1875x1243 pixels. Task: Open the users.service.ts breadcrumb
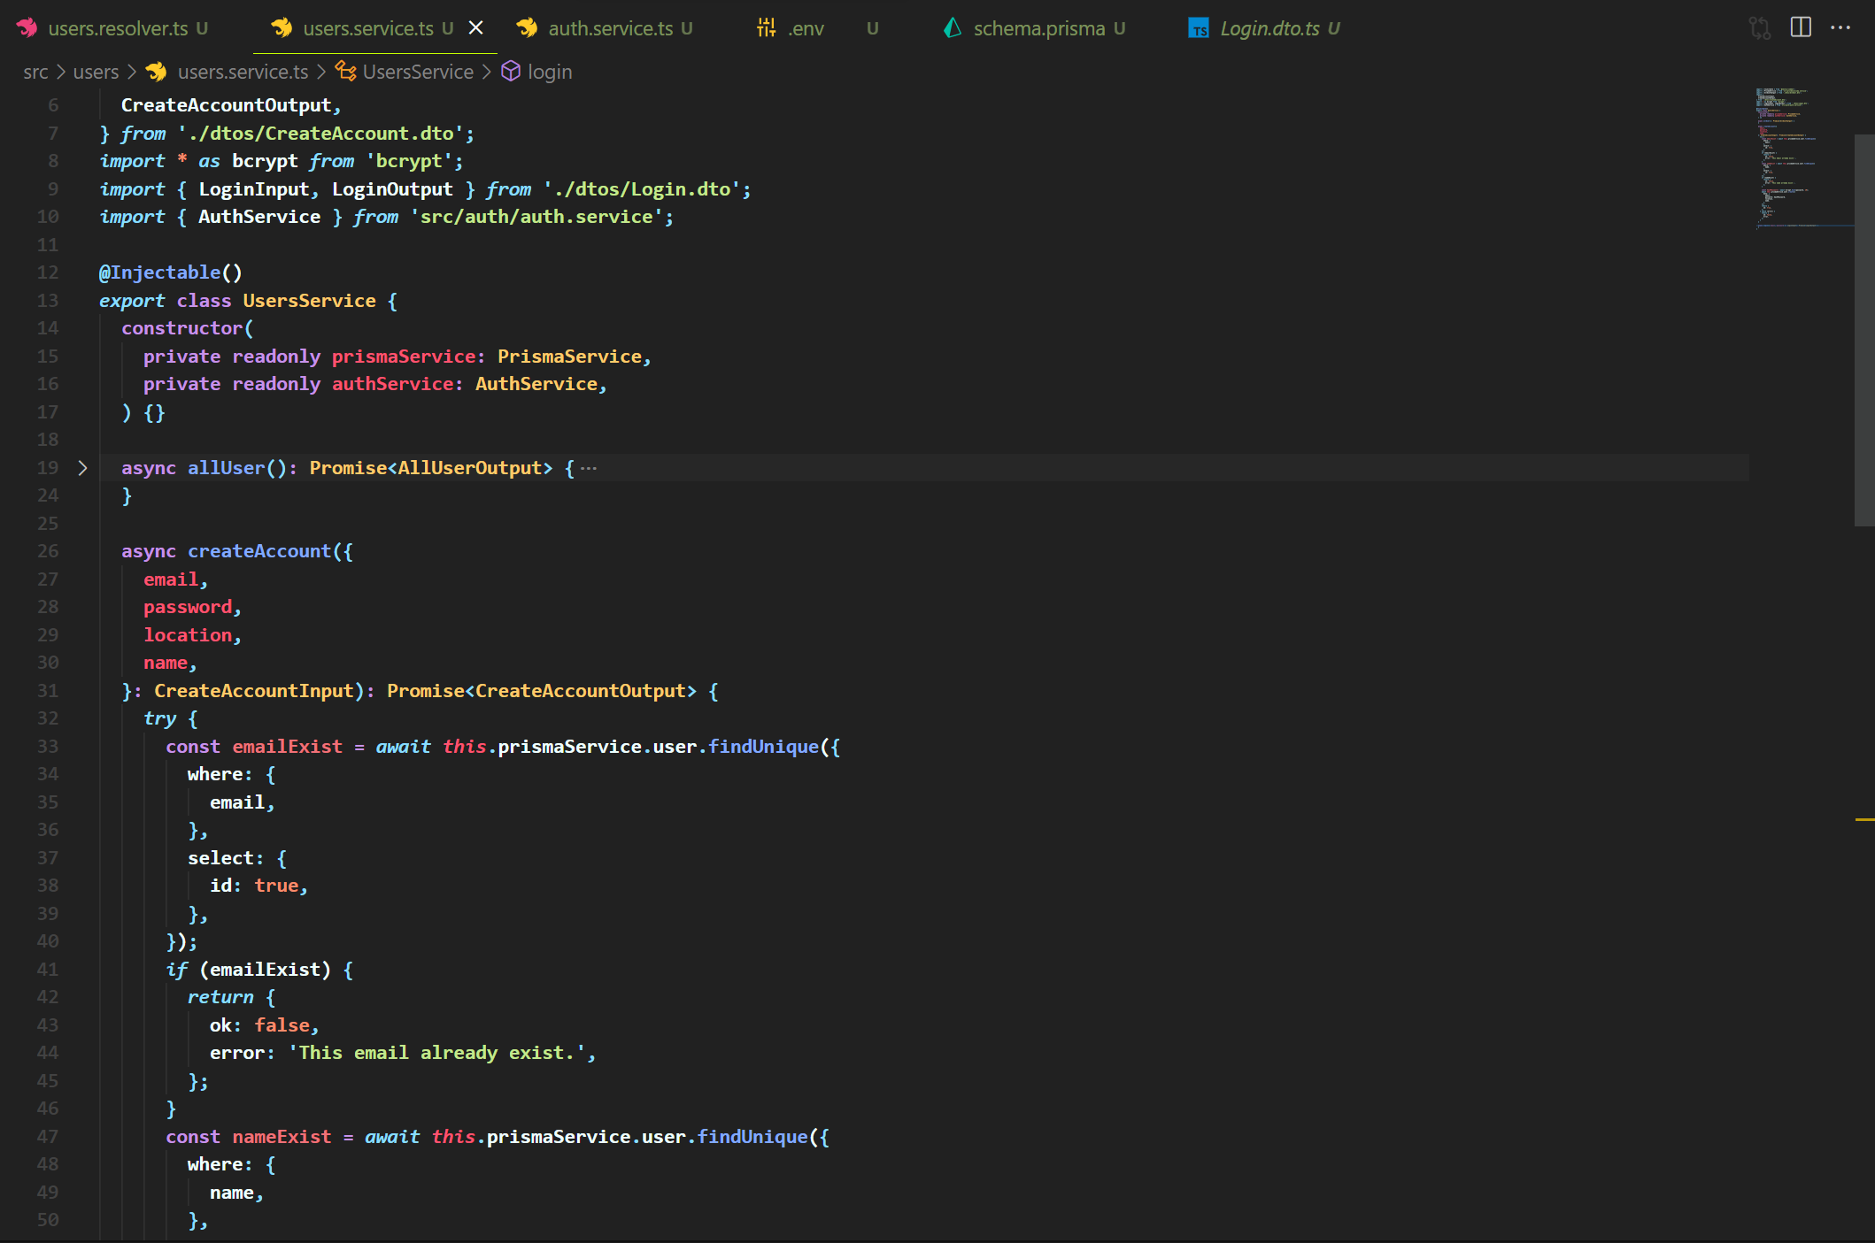[x=243, y=72]
